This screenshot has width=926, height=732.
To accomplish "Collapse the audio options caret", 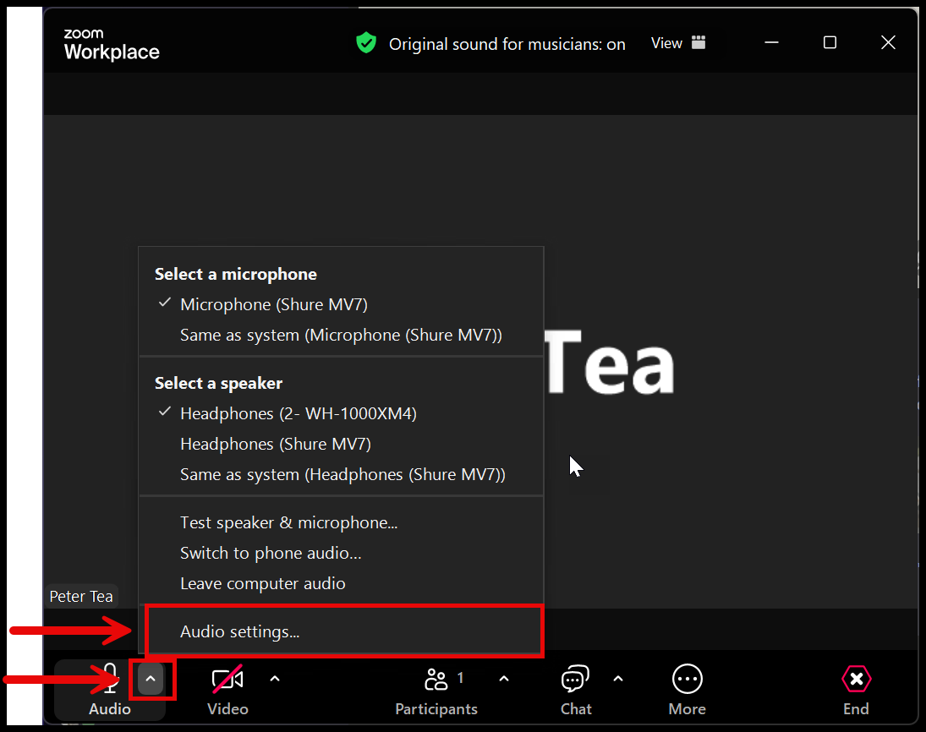I will pyautogui.click(x=151, y=679).
